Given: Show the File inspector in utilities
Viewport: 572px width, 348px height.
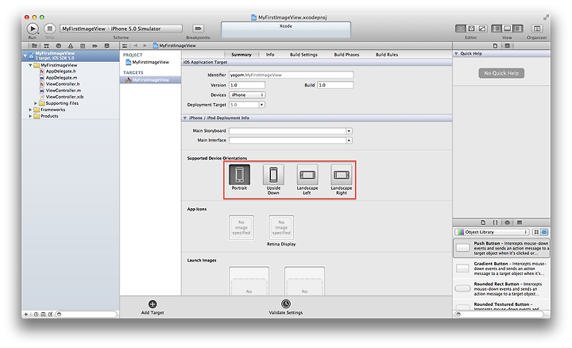Looking at the screenshot, I should tap(495, 46).
